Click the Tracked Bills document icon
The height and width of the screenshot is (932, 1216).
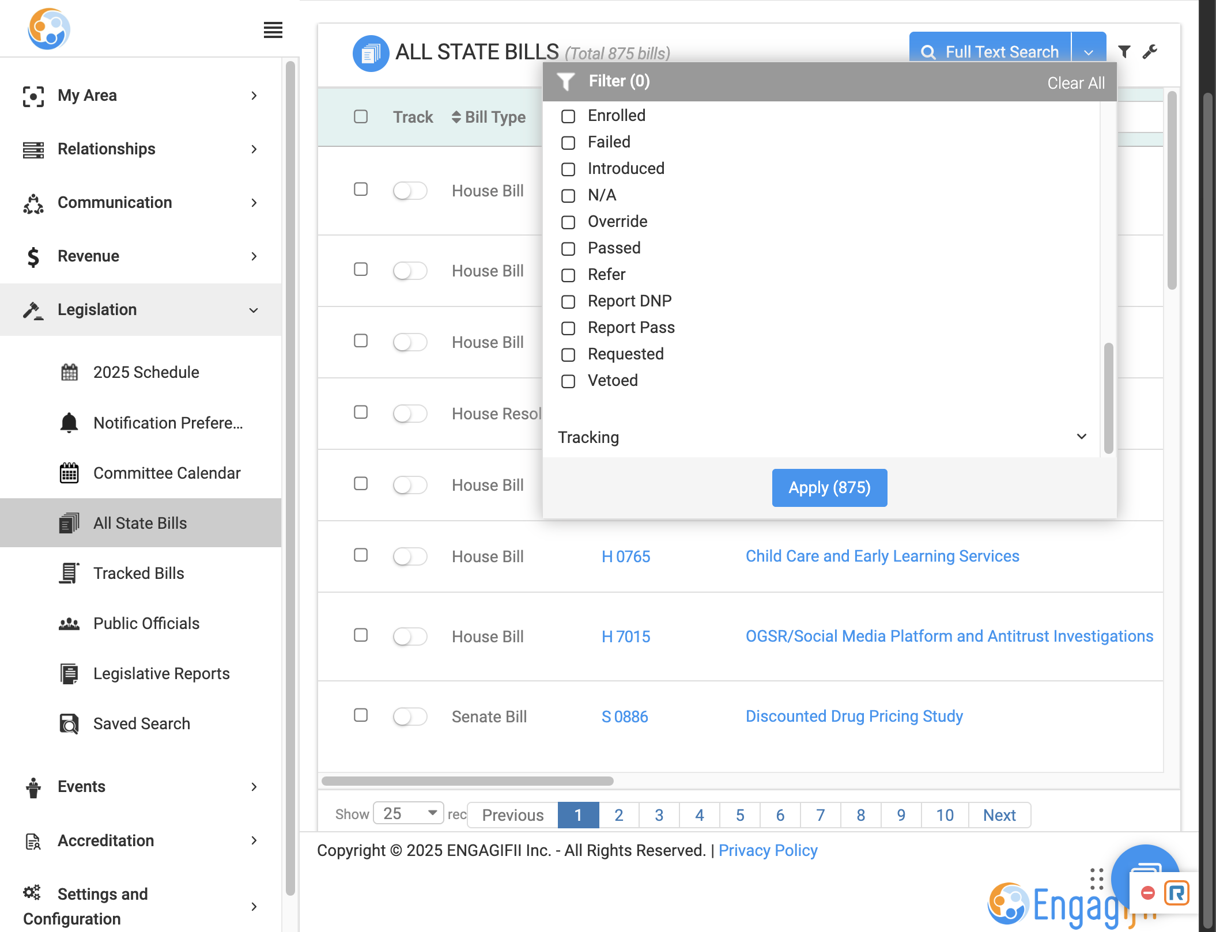[69, 573]
